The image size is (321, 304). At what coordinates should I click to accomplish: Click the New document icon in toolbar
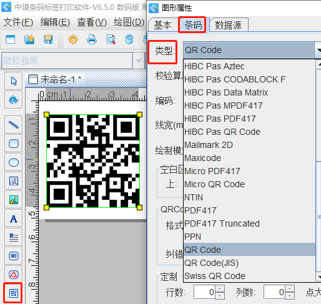(x=11, y=39)
